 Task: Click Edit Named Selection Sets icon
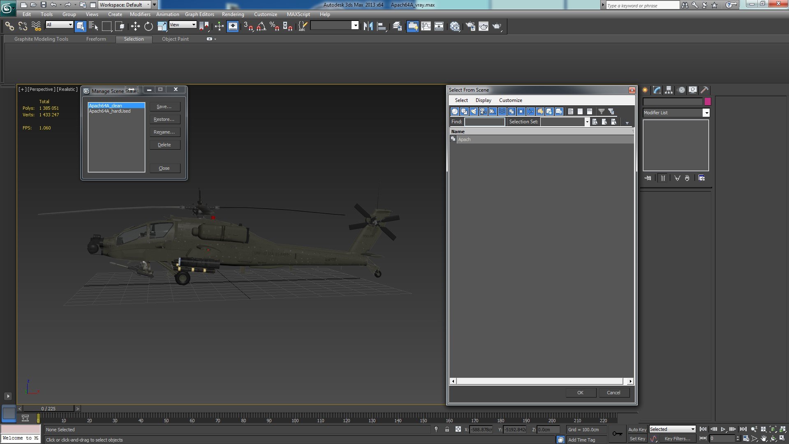pyautogui.click(x=302, y=26)
